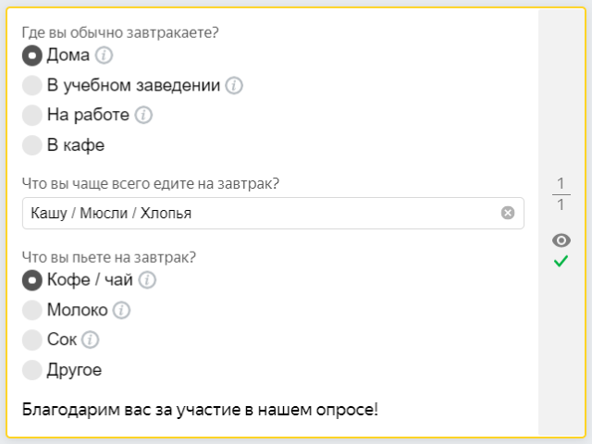Select the Сок radio button
The height and width of the screenshot is (444, 592).
[x=32, y=339]
